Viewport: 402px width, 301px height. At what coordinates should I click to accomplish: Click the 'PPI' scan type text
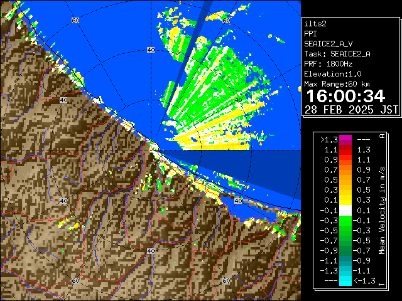coord(310,34)
